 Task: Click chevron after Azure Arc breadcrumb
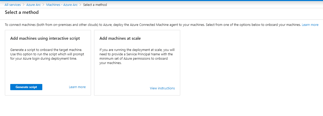(x=43, y=5)
